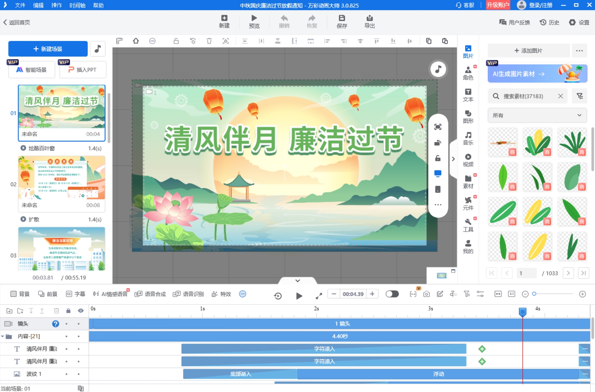Flip the playback toggle switch near the time display

tap(392, 294)
